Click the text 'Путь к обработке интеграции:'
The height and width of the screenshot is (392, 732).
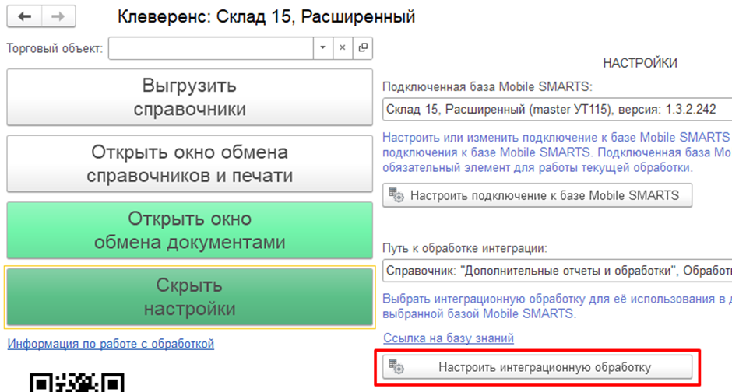[x=465, y=248]
